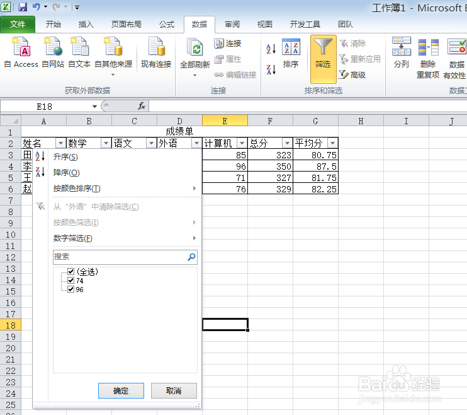
Task: Open the 文件 tab
Action: click(18, 24)
